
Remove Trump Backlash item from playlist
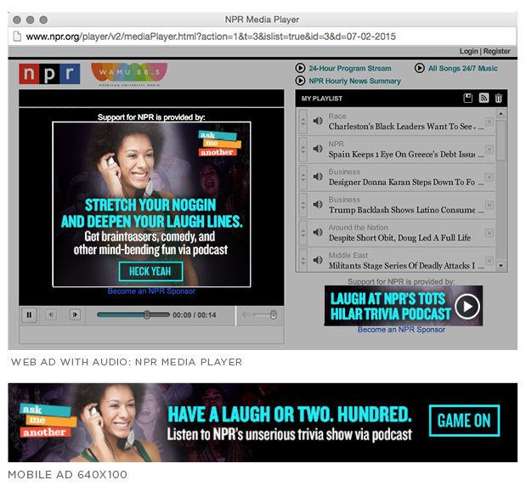coord(489,205)
